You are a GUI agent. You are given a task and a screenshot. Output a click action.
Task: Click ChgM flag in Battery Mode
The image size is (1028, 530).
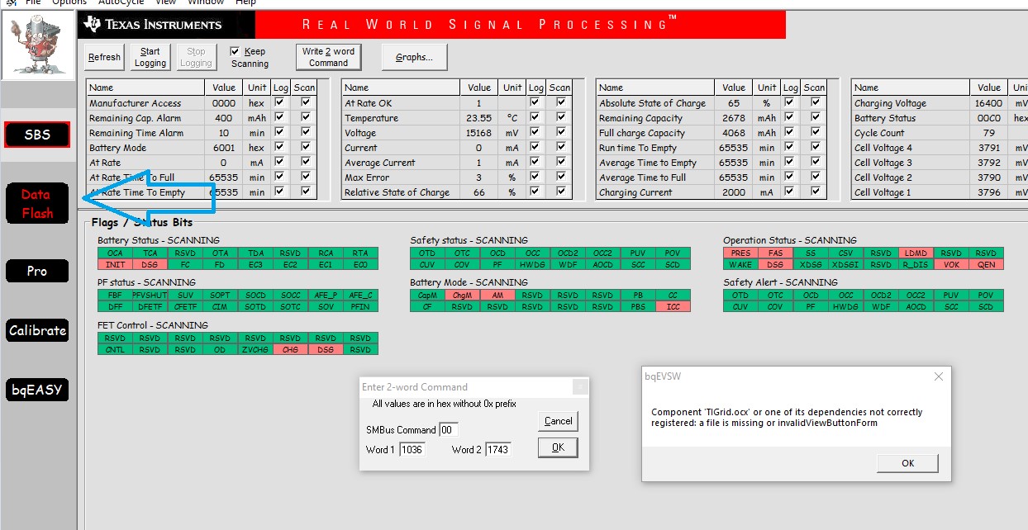[x=463, y=296]
